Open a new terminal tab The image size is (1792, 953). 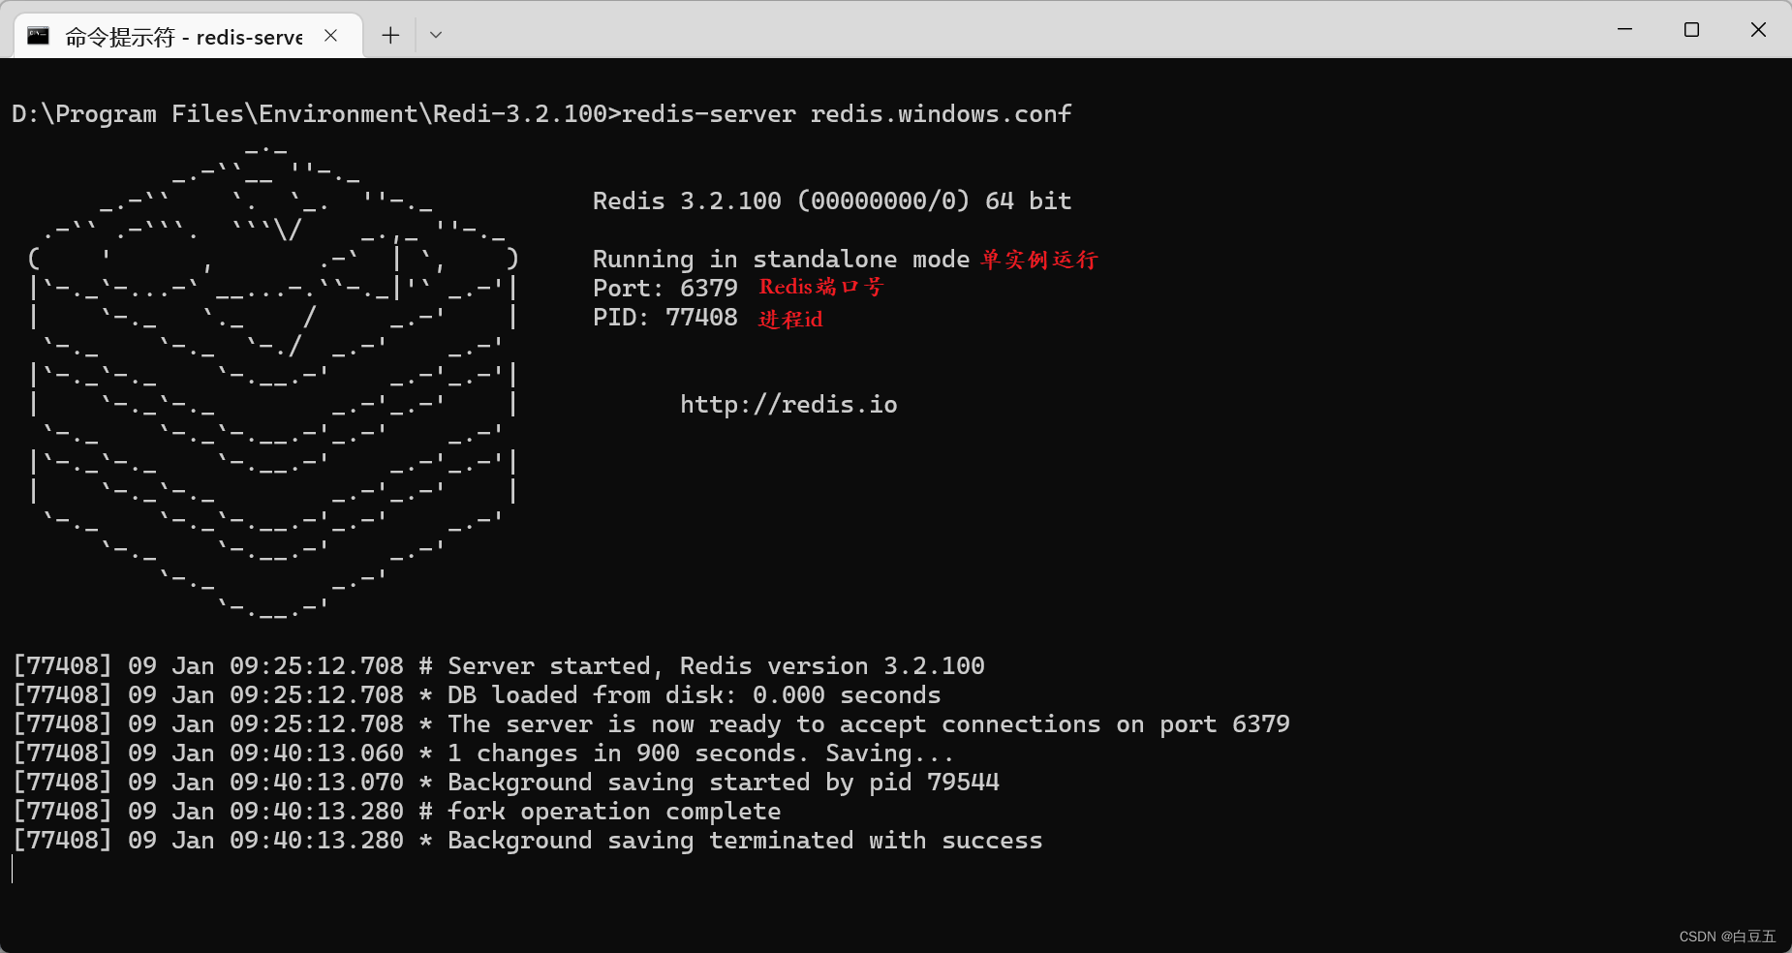(390, 36)
